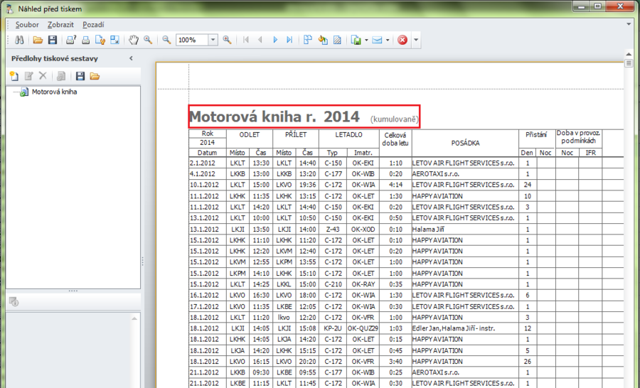This screenshot has width=640, height=388.
Task: Open the Soubor menu
Action: [x=27, y=25]
